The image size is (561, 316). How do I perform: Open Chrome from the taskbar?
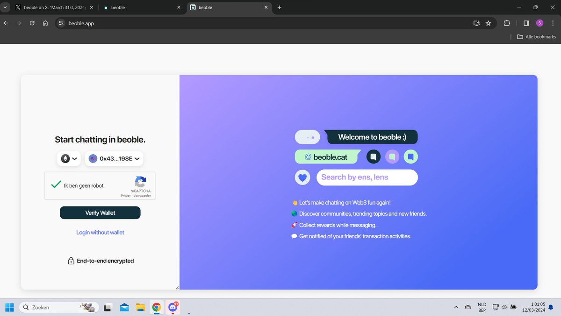(x=156, y=307)
